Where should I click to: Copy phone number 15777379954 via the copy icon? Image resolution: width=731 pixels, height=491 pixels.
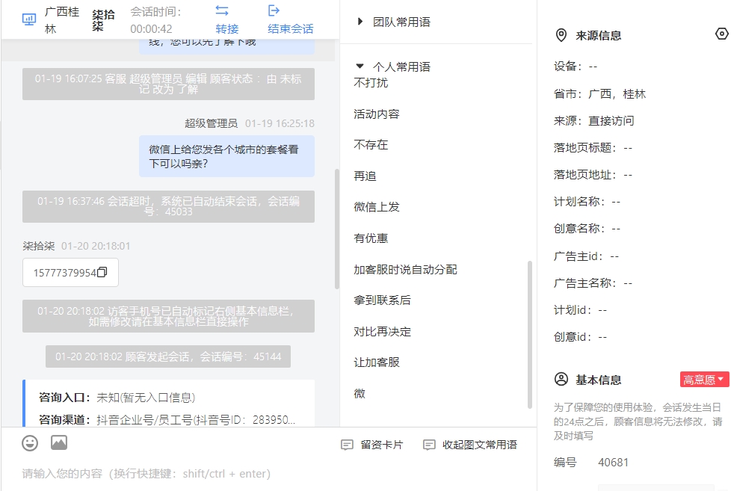102,272
